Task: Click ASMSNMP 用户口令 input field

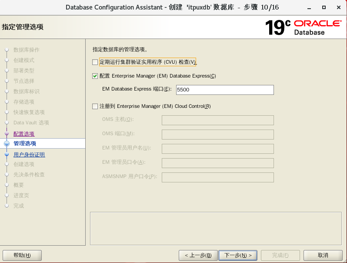Action: coord(218,178)
